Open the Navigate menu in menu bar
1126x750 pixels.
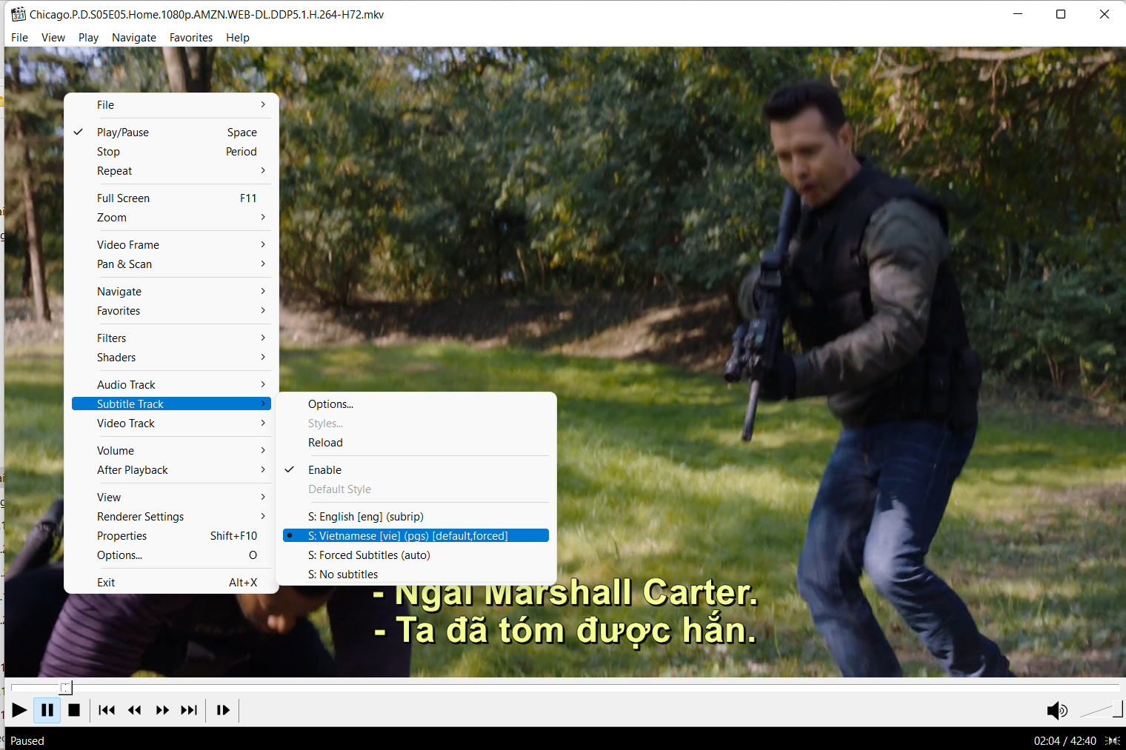[134, 38]
